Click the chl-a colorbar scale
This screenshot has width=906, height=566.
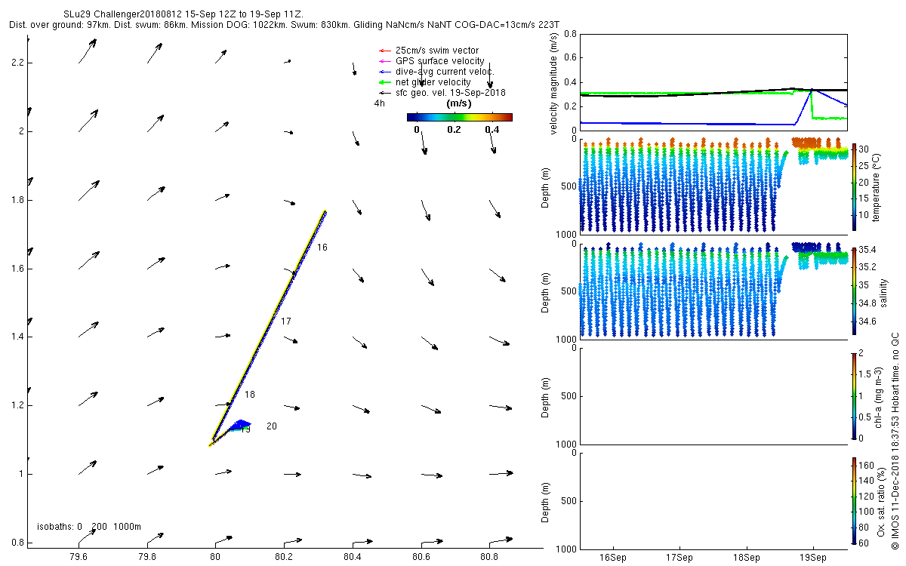[x=854, y=395]
